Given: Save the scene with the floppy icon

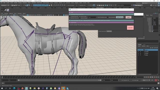Looking at the screenshot, I should pyautogui.click(x=16, y=5).
